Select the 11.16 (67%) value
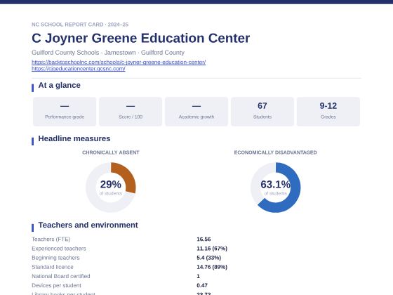The width and height of the screenshot is (393, 295). pyautogui.click(x=212, y=249)
